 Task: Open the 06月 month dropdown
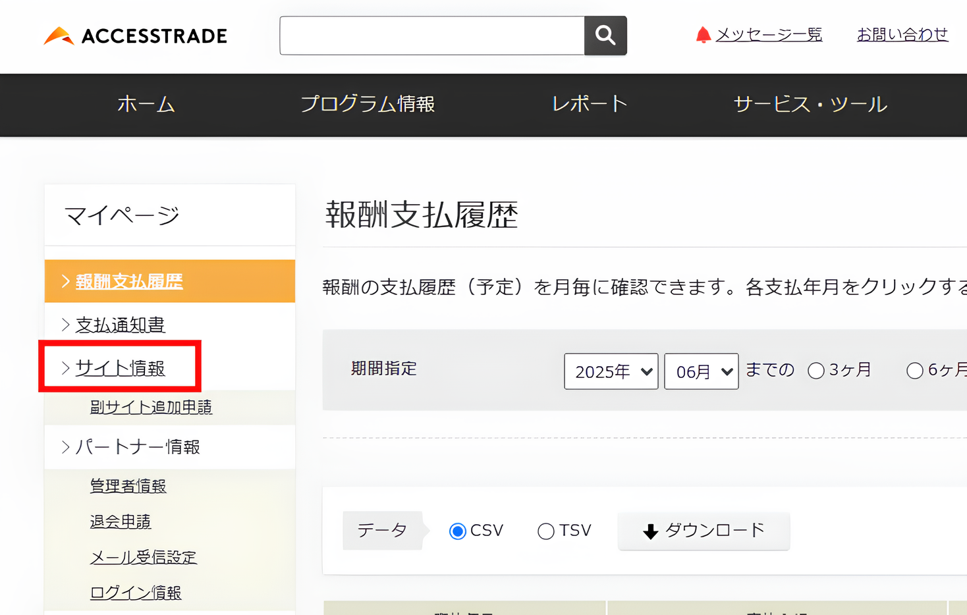(x=701, y=371)
